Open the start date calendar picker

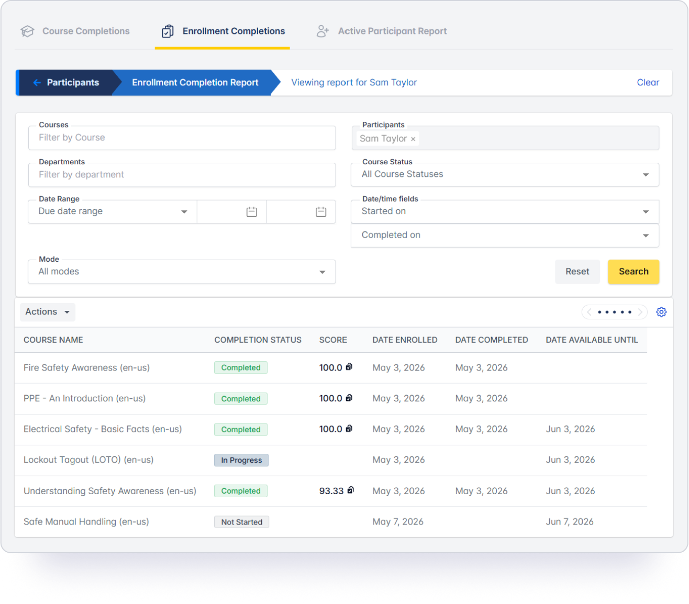pos(252,212)
